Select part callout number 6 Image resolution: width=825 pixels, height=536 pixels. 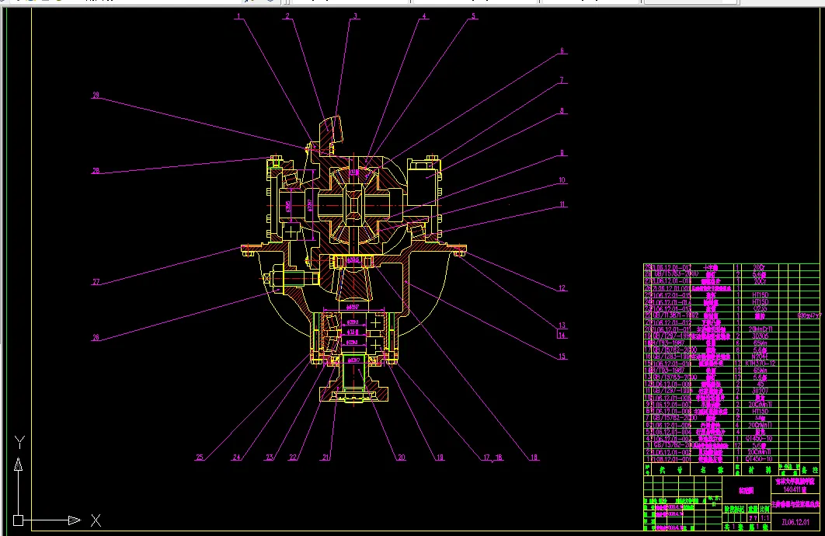coord(562,51)
